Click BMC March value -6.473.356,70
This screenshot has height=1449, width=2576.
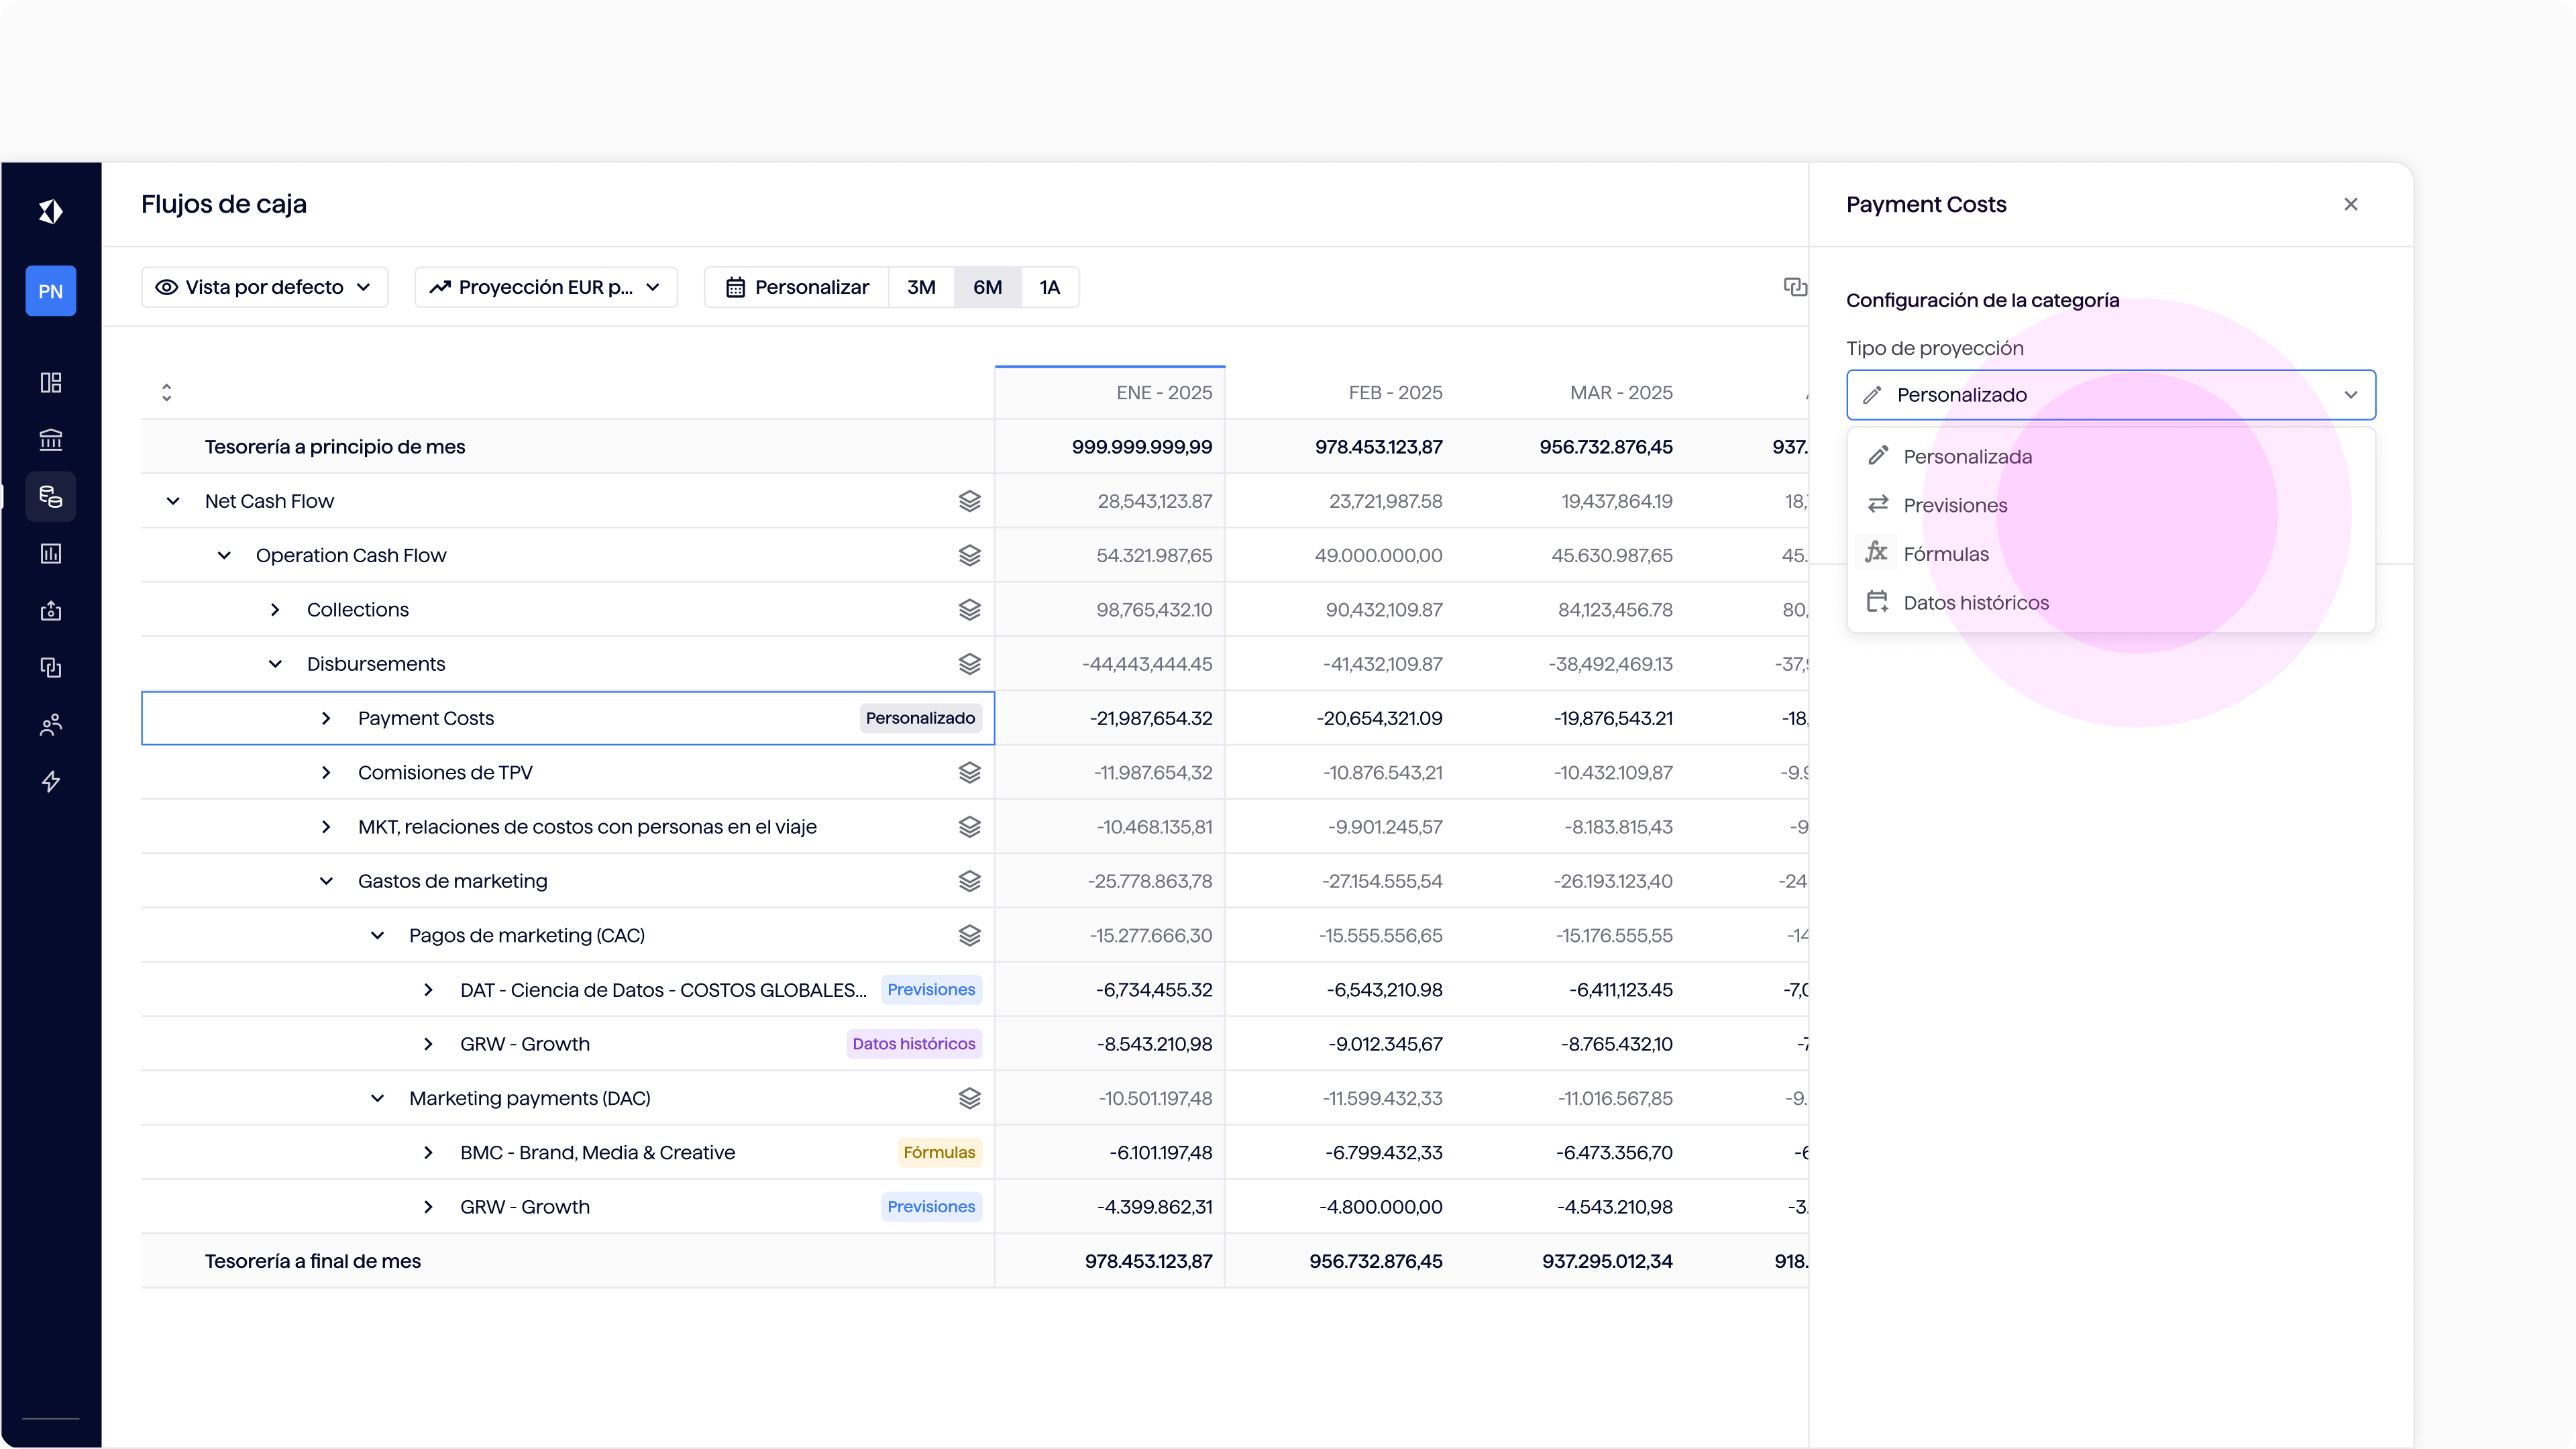[1614, 1153]
